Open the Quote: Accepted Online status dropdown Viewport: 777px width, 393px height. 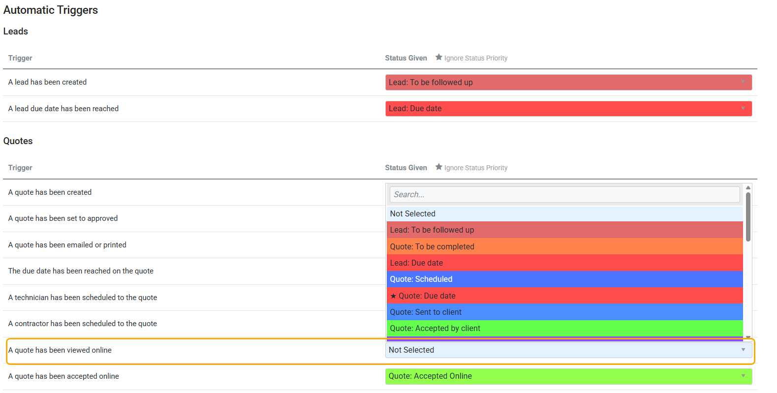click(x=568, y=376)
